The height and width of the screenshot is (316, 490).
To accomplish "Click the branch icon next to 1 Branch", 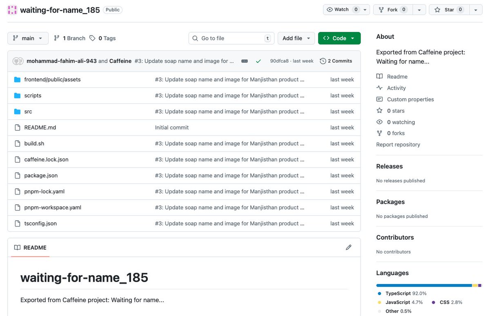I will pyautogui.click(x=57, y=38).
